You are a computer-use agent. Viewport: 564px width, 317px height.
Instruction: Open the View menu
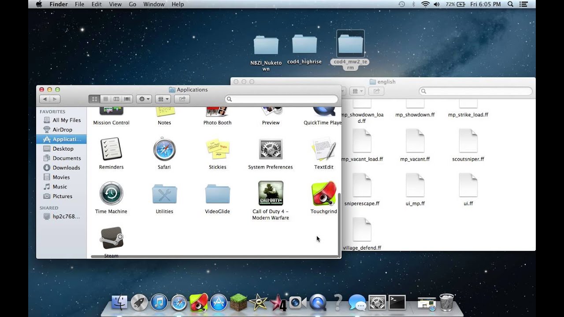click(115, 4)
